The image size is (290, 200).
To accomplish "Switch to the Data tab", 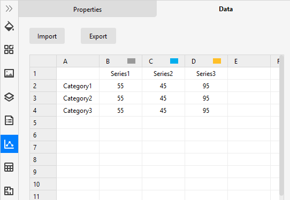I will point(226,9).
